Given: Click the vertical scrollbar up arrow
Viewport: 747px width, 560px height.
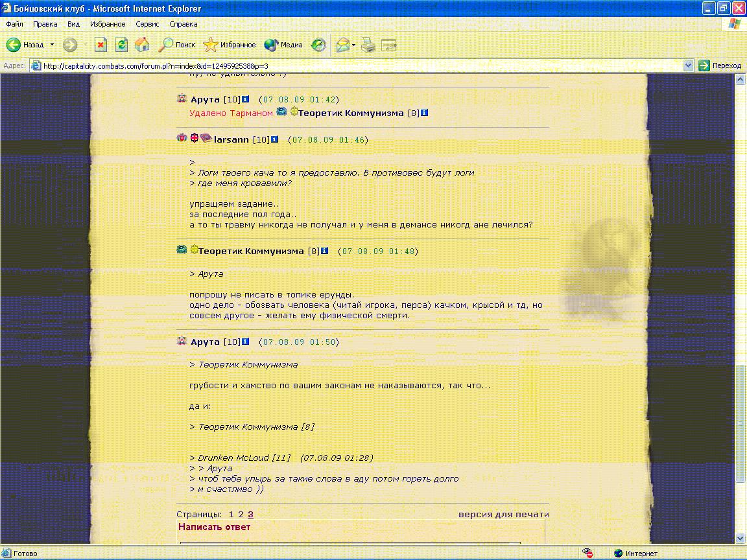Looking at the screenshot, I should point(740,80).
